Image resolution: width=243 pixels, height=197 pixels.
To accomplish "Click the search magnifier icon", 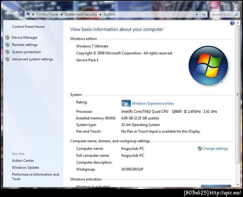I will point(236,15).
